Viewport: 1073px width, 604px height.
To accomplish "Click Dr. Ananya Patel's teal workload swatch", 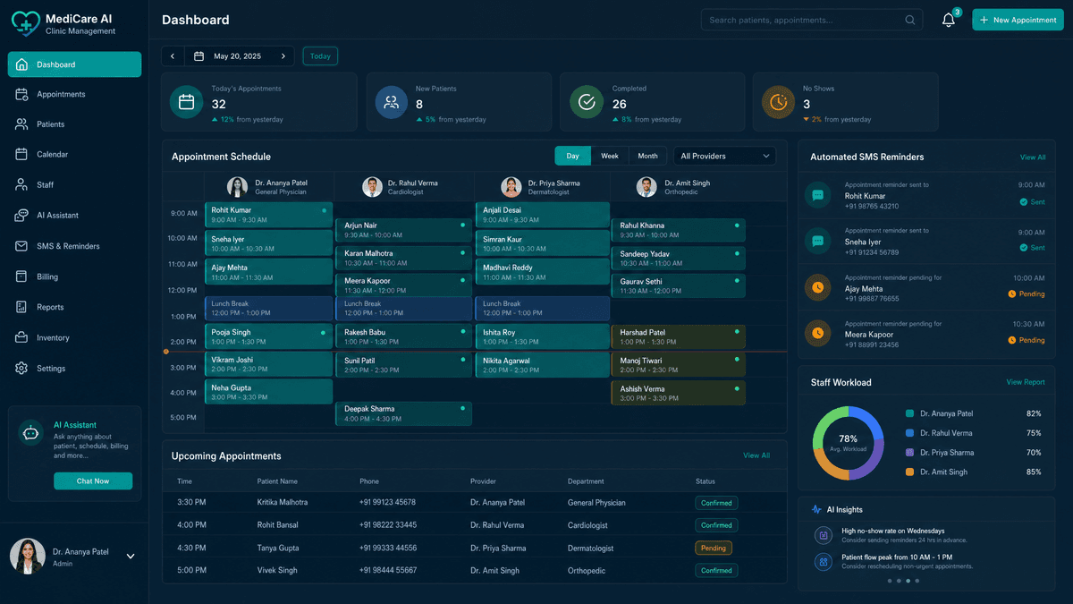I will click(910, 413).
